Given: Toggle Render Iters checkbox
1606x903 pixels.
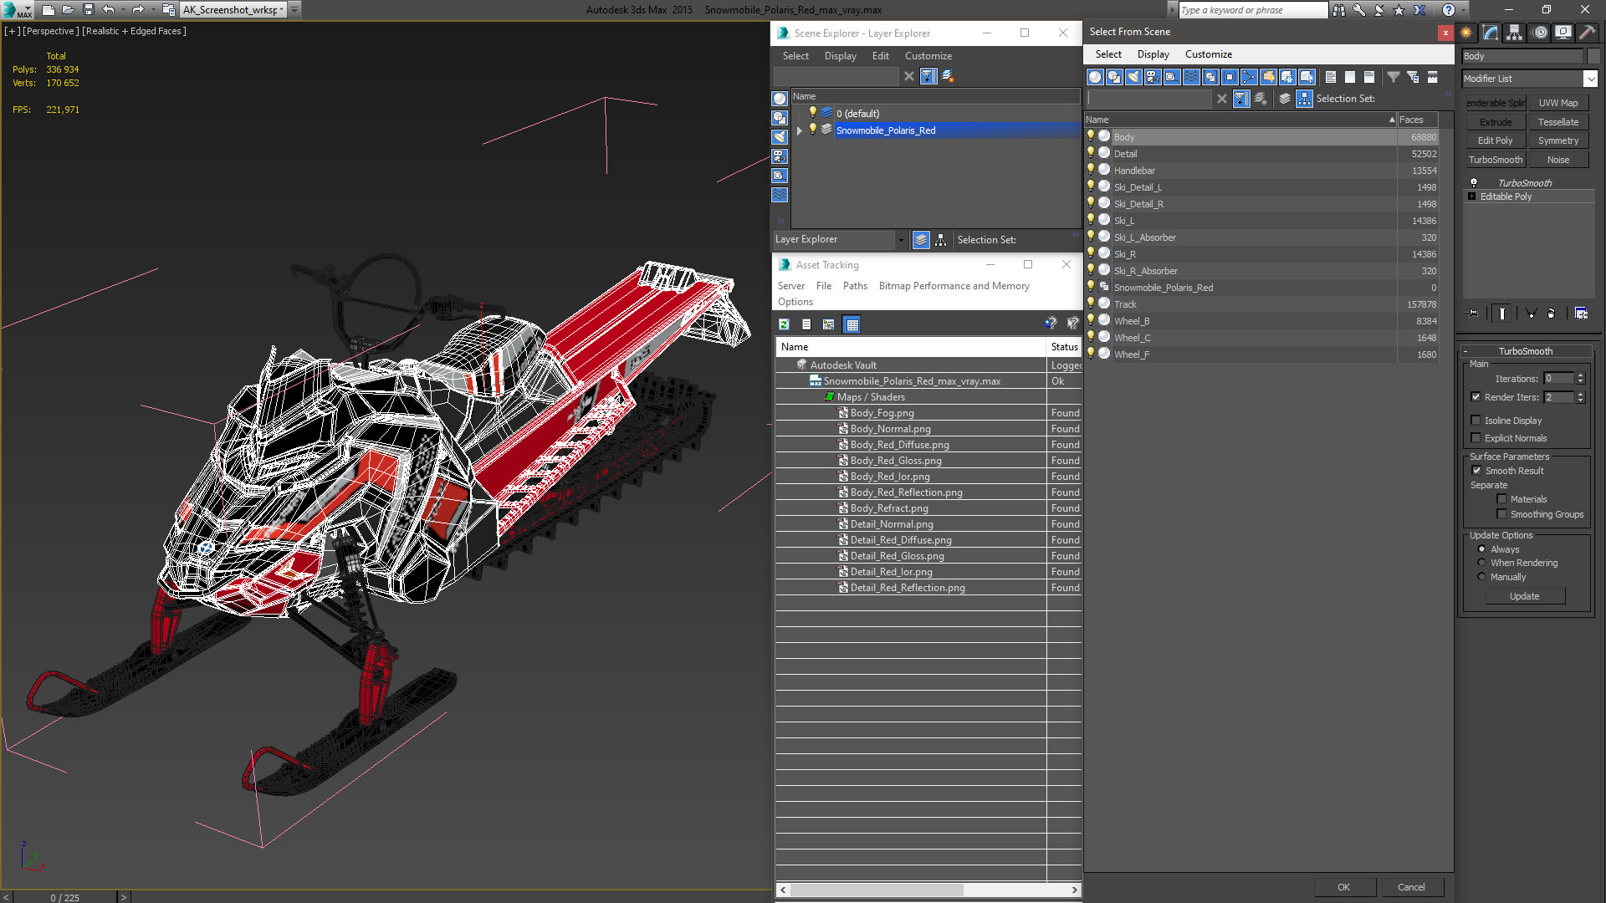Looking at the screenshot, I should (x=1476, y=397).
